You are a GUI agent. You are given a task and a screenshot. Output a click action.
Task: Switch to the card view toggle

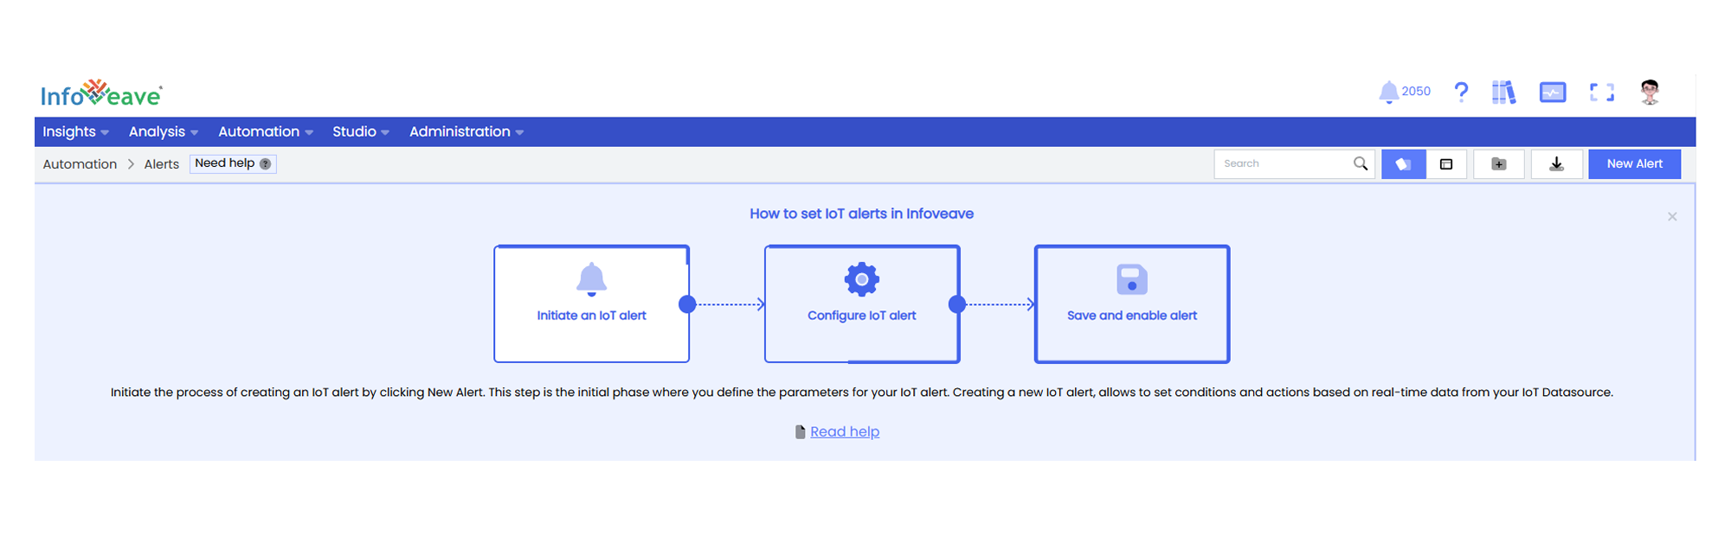point(1403,164)
